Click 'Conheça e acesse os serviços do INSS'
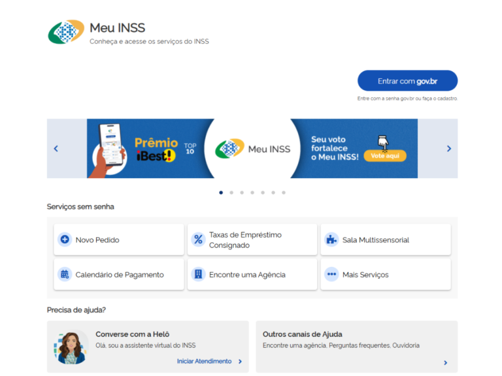This screenshot has width=502, height=376. [x=149, y=41]
